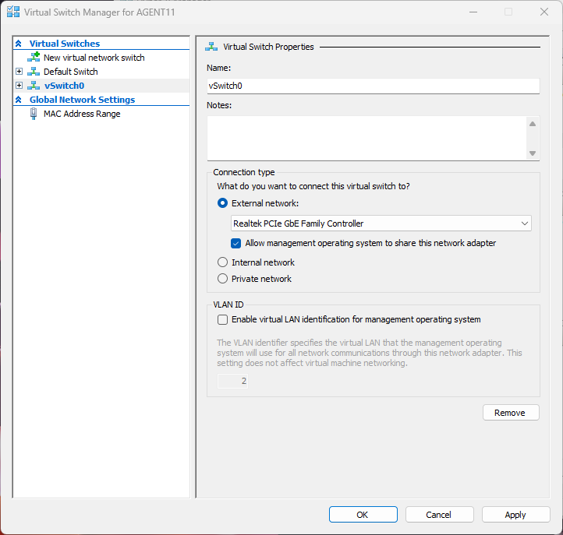Click the New virtual network switch icon

click(x=34, y=57)
